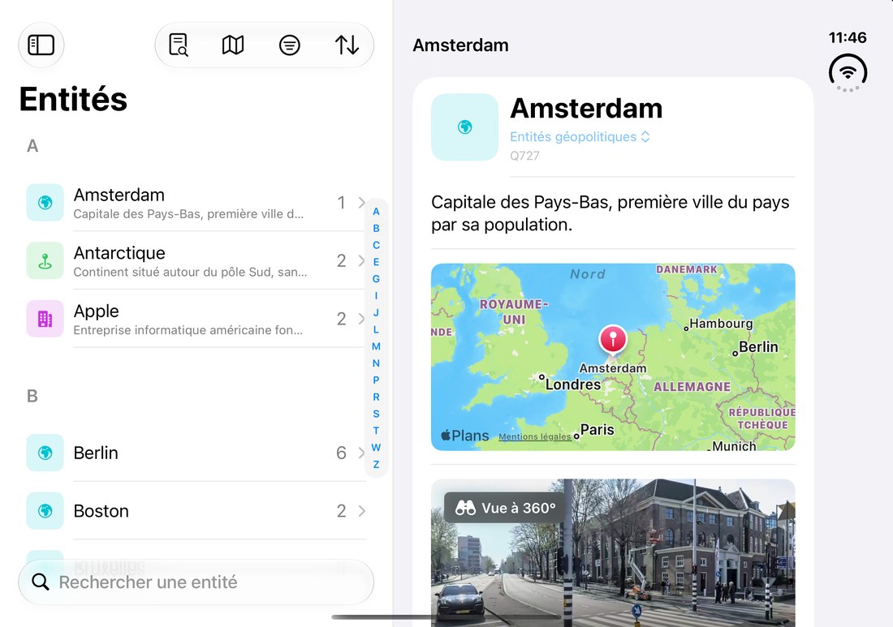Jump to index letter S

pyautogui.click(x=376, y=414)
